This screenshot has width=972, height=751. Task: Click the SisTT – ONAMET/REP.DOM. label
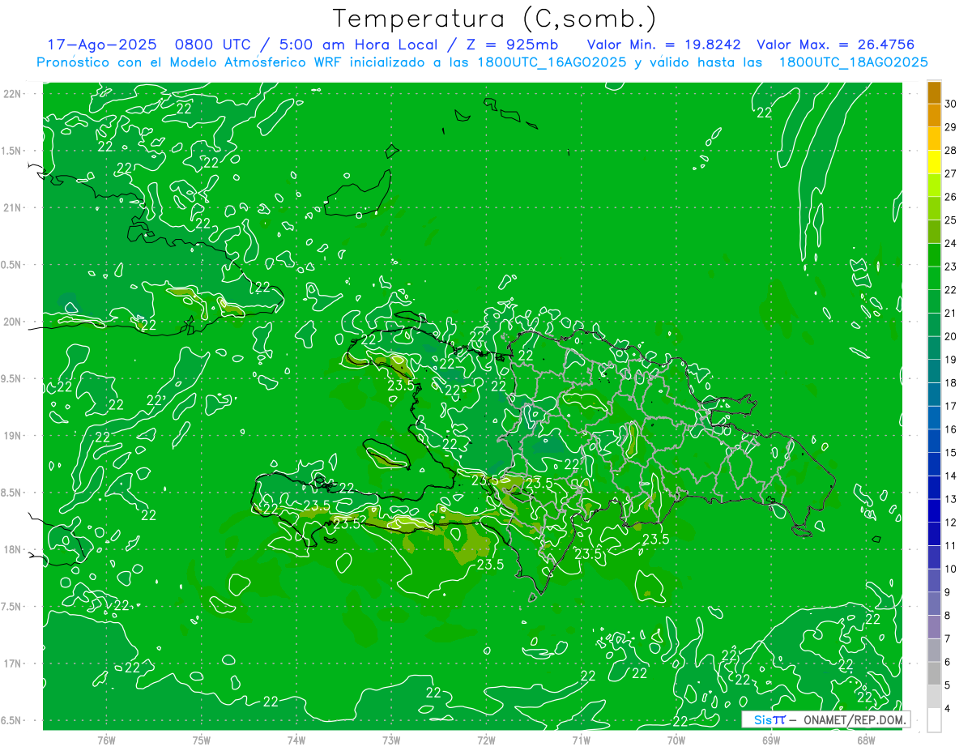click(x=826, y=719)
